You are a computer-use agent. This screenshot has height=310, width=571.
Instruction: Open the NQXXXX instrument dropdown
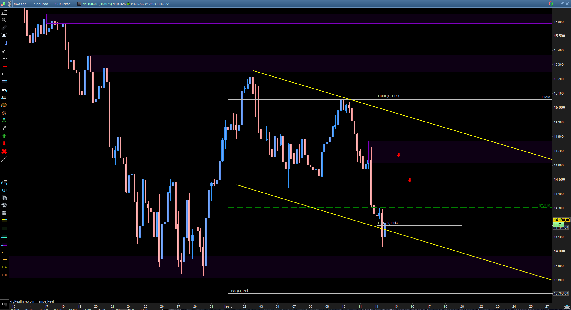pos(21,4)
